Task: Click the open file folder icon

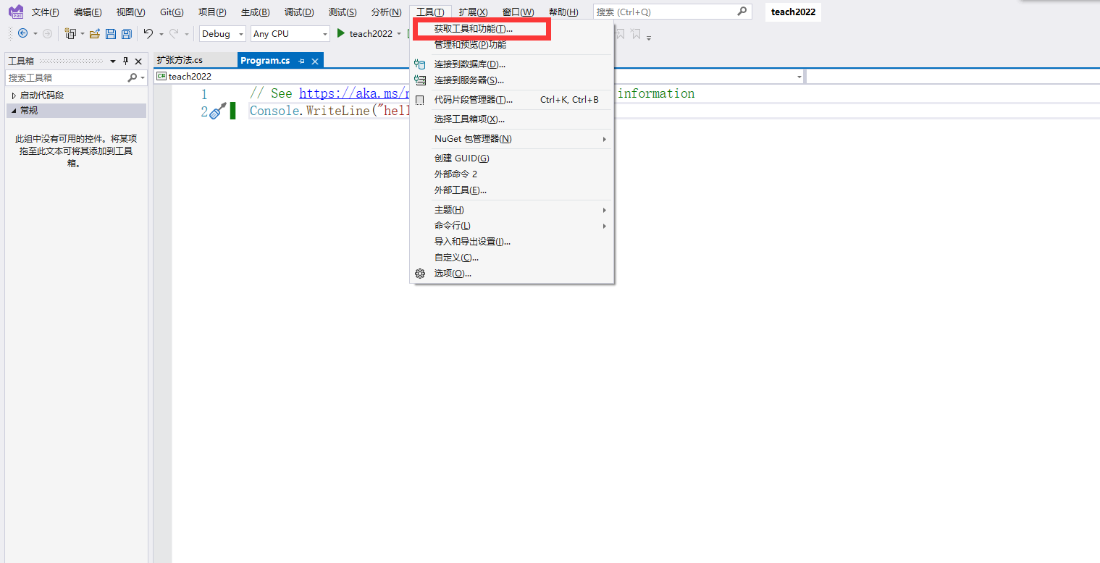Action: pos(94,33)
